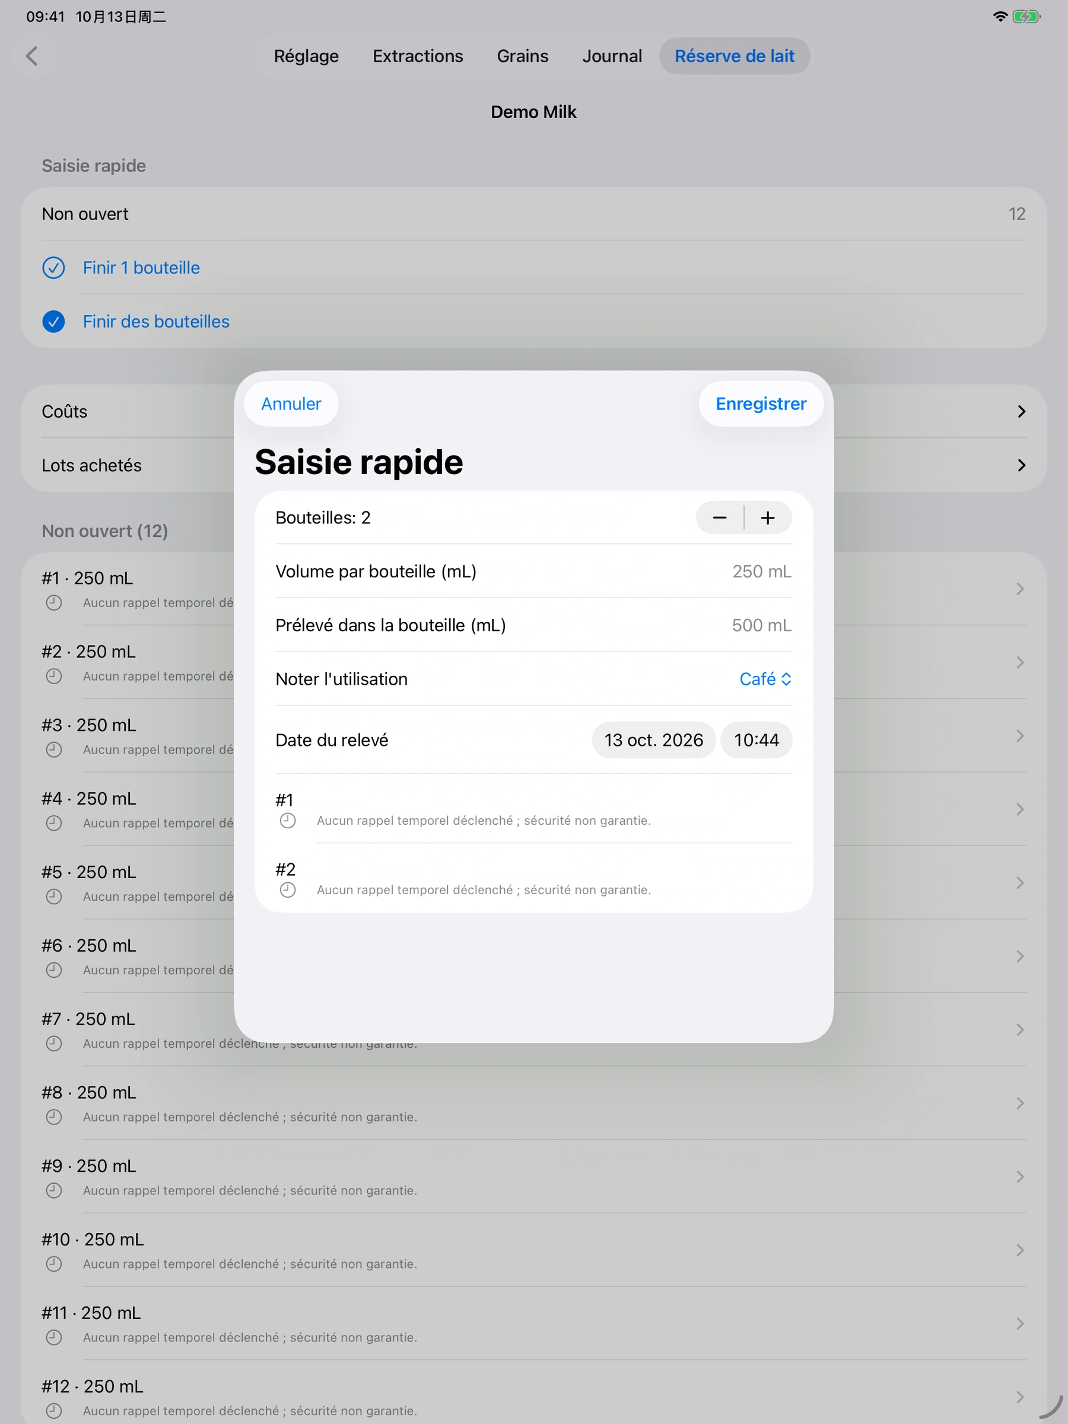
Task: Click clock icon of bottle #10 row
Action: (x=54, y=1264)
